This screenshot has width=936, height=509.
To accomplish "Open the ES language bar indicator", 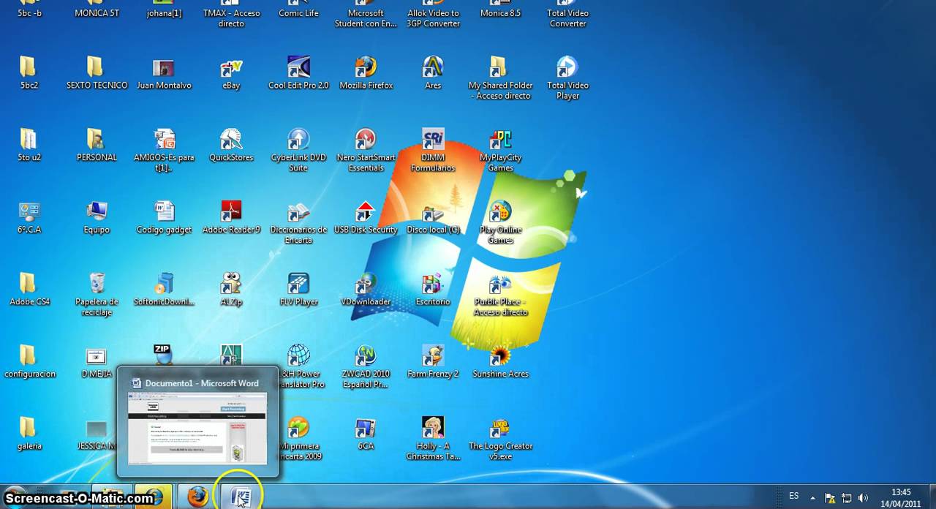I will tap(793, 497).
